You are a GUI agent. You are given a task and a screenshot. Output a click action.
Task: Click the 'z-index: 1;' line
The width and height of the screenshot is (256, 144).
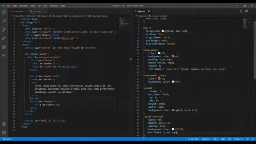coord(156,91)
